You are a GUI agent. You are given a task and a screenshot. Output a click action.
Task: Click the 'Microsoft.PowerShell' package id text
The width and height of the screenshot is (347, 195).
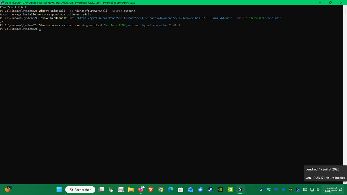(x=91, y=11)
